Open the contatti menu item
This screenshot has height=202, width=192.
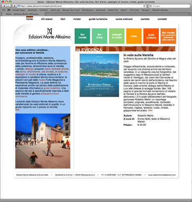pyautogui.click(x=162, y=19)
